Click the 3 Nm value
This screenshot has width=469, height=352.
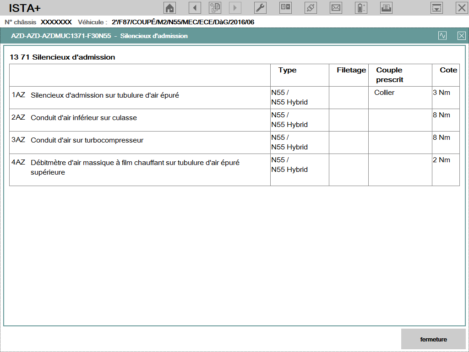pyautogui.click(x=442, y=93)
